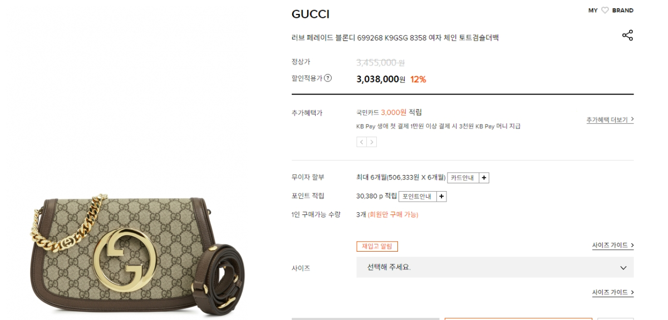This screenshot has height=320, width=668.
Task: Click the product title with model number 699268
Action: (x=395, y=38)
